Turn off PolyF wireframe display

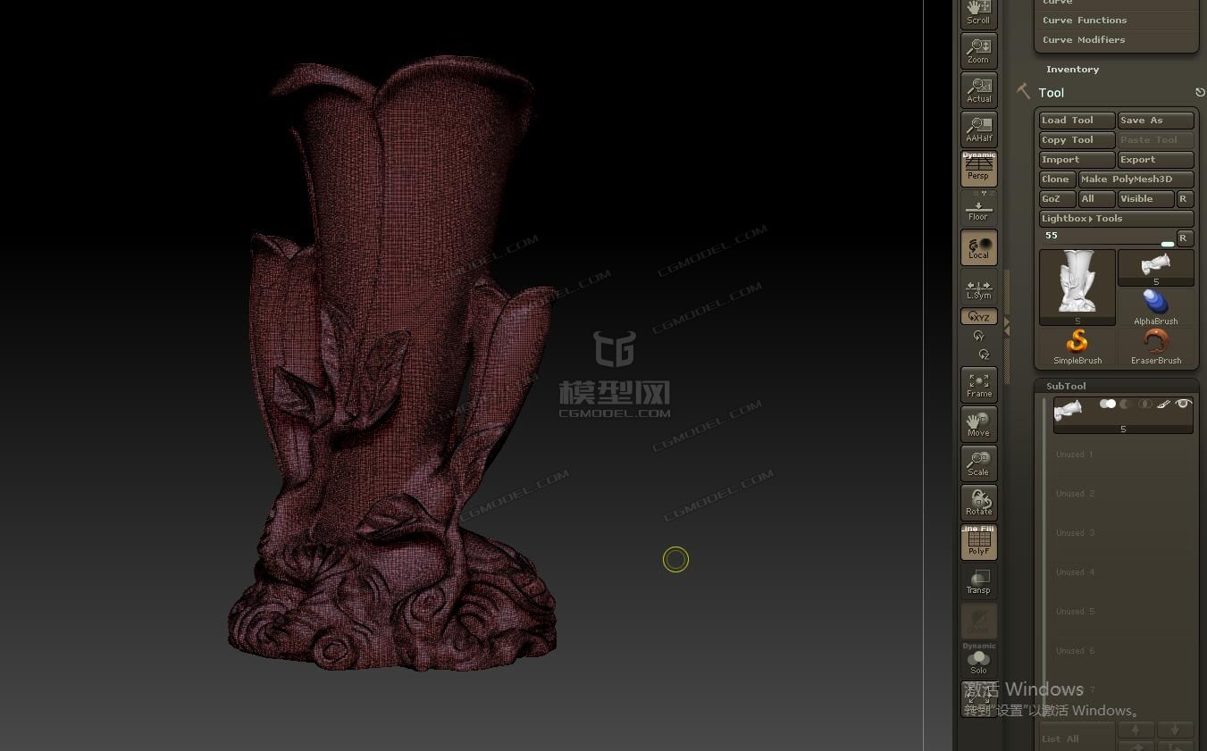pos(978,542)
